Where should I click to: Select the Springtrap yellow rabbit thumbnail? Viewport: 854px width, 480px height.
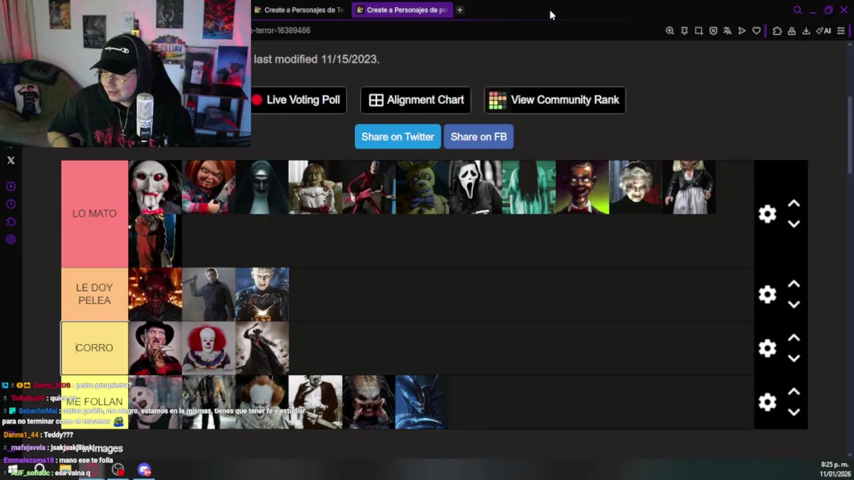[422, 187]
